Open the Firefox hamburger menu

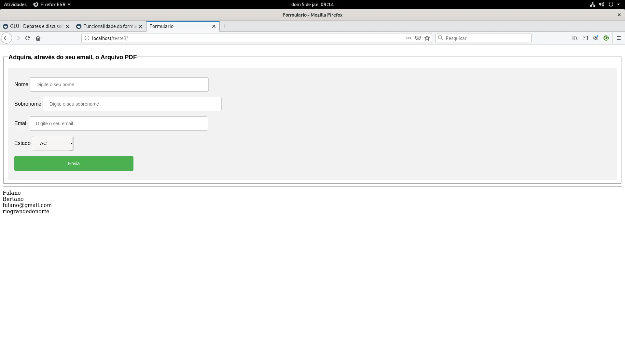pyautogui.click(x=619, y=38)
